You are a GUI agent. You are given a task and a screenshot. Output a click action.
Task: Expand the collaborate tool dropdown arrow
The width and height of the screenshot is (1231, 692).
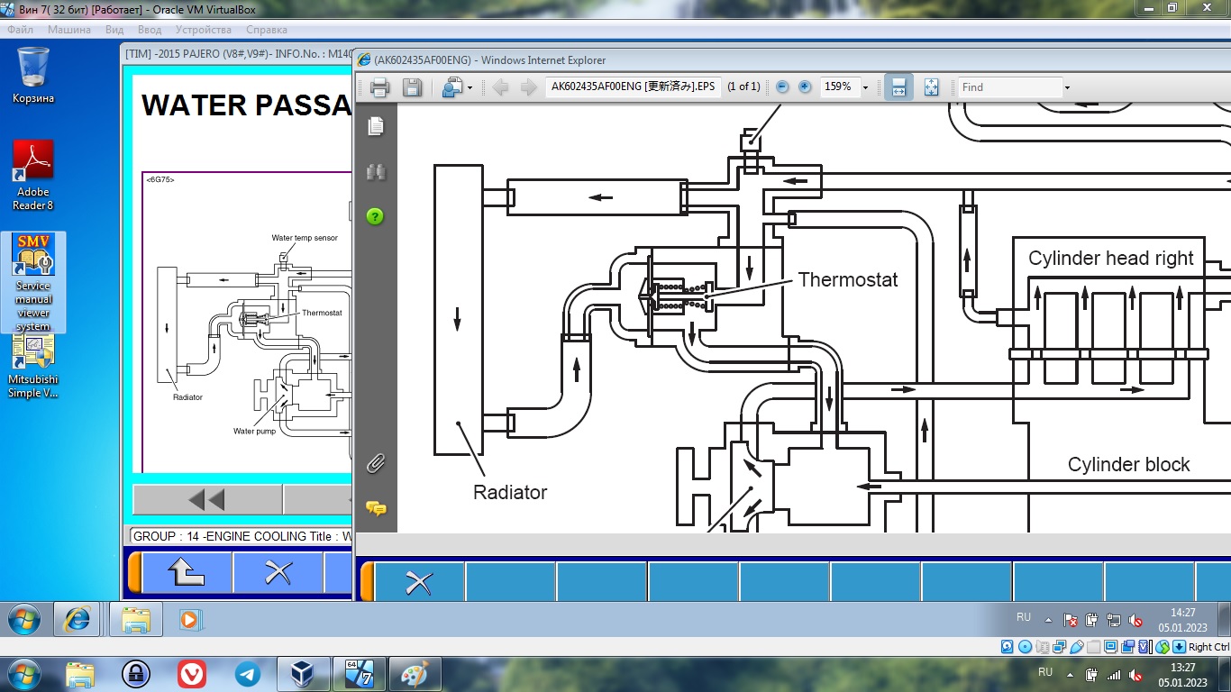470,87
